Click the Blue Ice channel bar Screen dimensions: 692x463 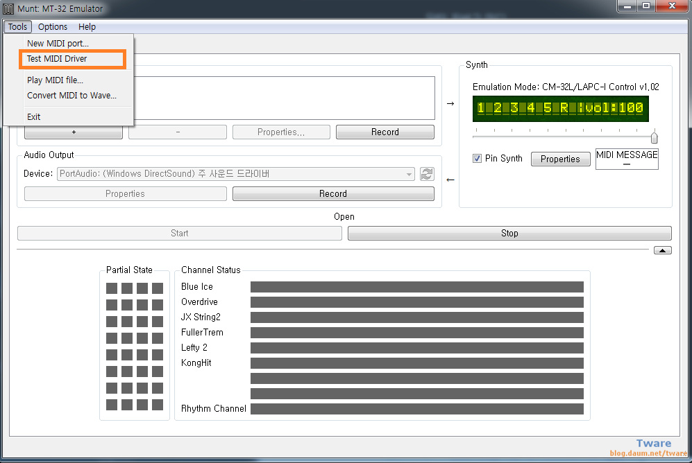[417, 287]
